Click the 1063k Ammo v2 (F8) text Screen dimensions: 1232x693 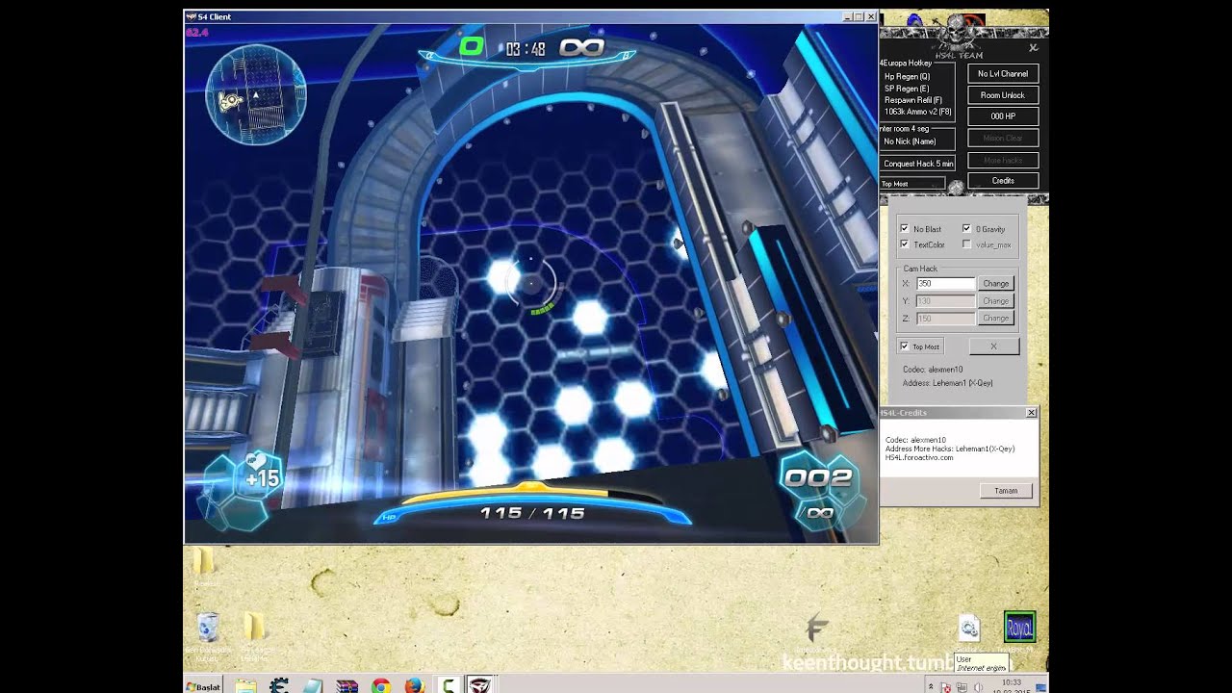[x=917, y=112]
